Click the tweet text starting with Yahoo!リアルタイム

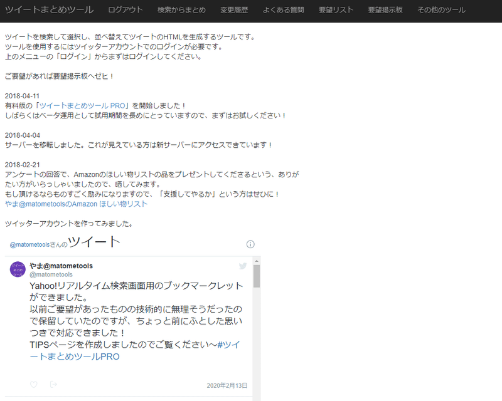tap(136, 321)
